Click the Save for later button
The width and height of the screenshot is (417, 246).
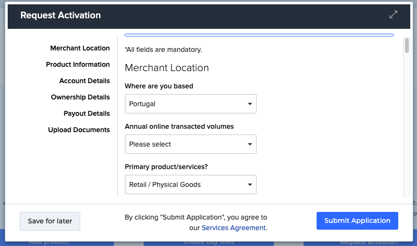click(50, 221)
